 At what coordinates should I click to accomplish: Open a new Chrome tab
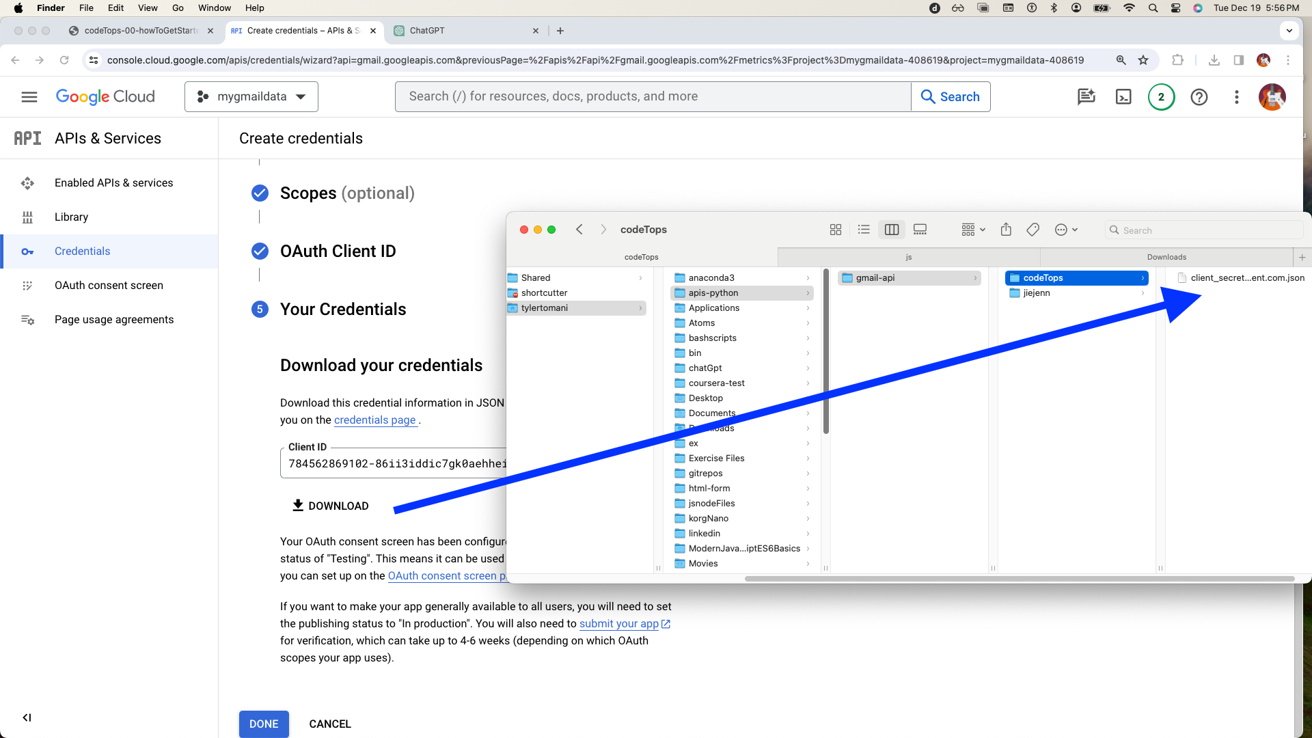click(560, 31)
